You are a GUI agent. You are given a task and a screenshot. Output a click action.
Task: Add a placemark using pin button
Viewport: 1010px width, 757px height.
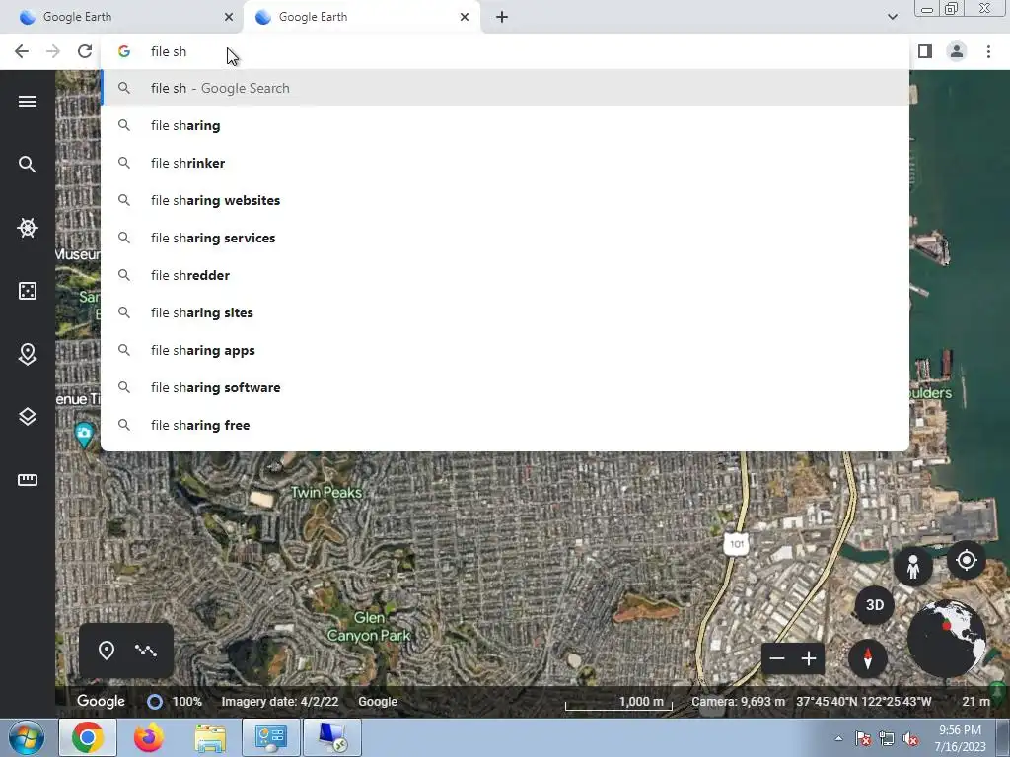pos(107,651)
